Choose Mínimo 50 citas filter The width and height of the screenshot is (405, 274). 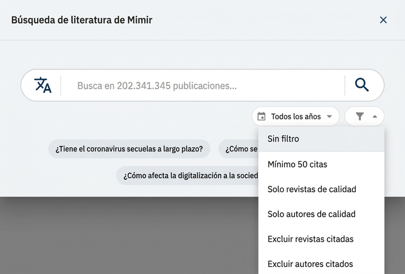[x=321, y=164]
